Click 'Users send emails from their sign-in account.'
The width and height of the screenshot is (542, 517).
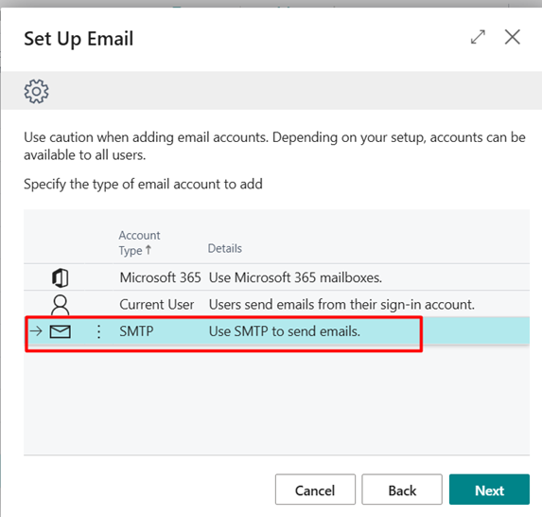[x=341, y=305]
